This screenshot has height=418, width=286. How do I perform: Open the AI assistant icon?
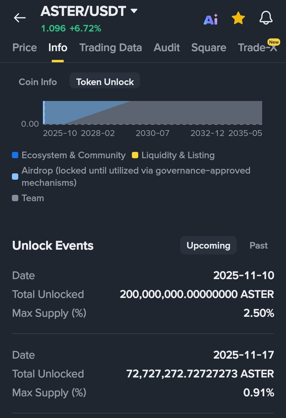(x=211, y=19)
